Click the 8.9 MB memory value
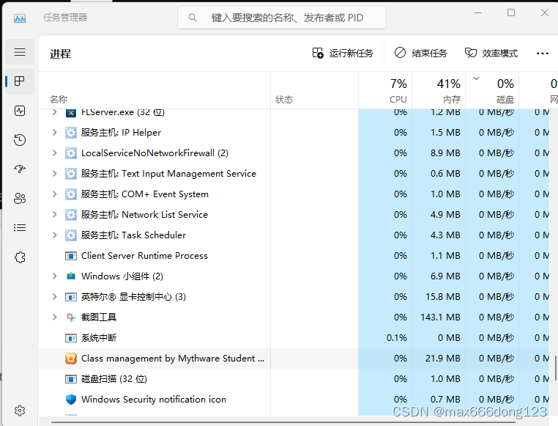 (x=445, y=153)
